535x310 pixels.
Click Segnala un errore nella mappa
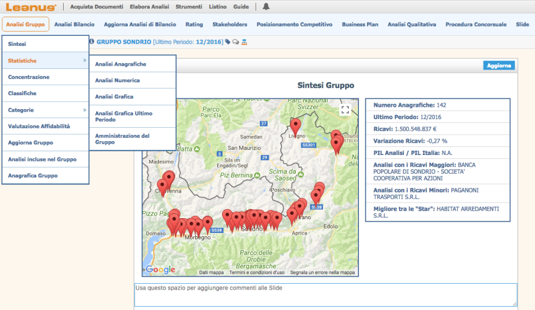coord(323,273)
